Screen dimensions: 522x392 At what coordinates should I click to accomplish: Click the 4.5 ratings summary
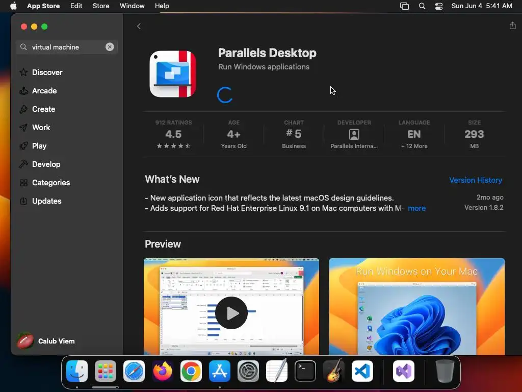173,134
